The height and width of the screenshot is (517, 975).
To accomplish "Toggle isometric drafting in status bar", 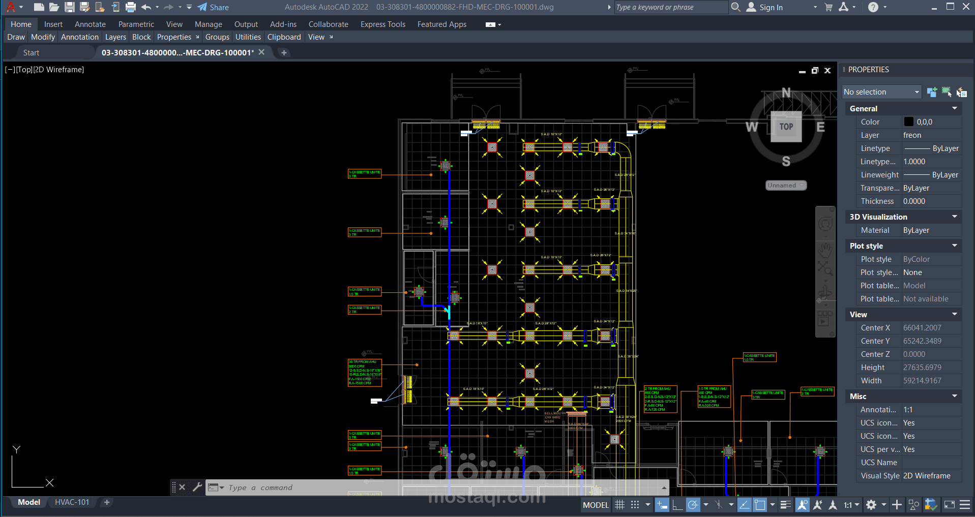I will click(x=719, y=505).
